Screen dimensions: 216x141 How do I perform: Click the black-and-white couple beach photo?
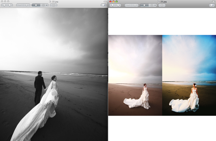pyautogui.click(x=54, y=74)
